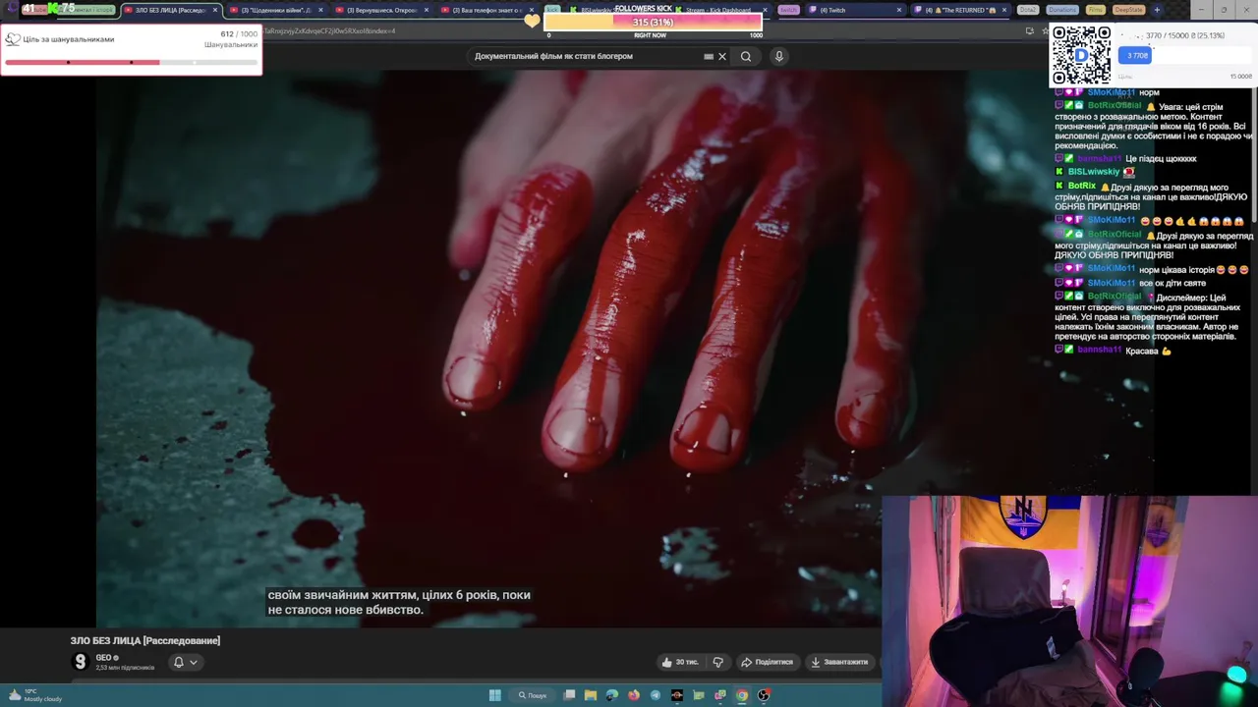Close the 'ЗЛО БЕЗ ЛИЦА' tab
The width and height of the screenshot is (1258, 707).
214,10
